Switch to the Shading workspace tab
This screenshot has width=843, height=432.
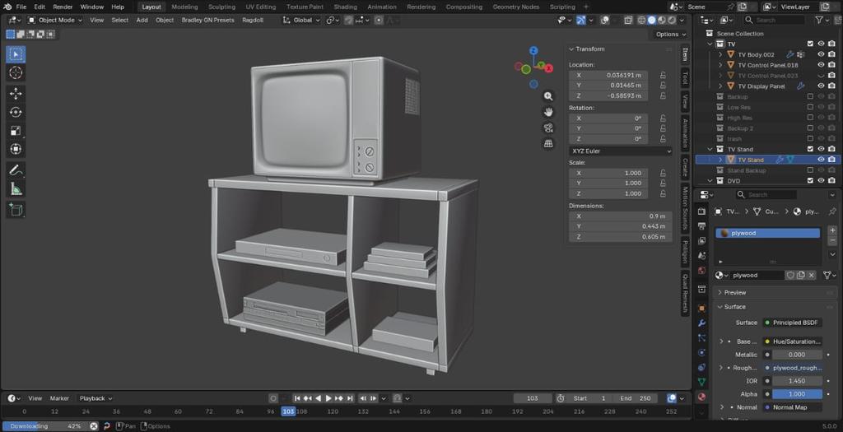tap(345, 7)
